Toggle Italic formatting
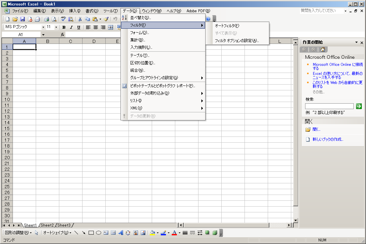366x244 pixels. 71,27
